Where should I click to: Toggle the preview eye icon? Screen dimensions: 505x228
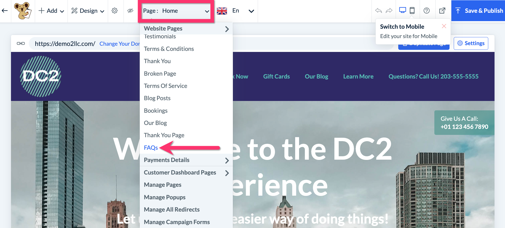coord(130,11)
